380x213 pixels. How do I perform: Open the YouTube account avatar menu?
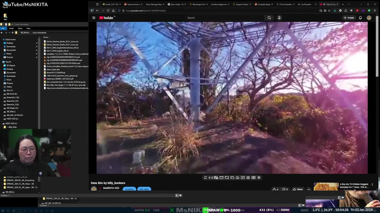click(369, 18)
